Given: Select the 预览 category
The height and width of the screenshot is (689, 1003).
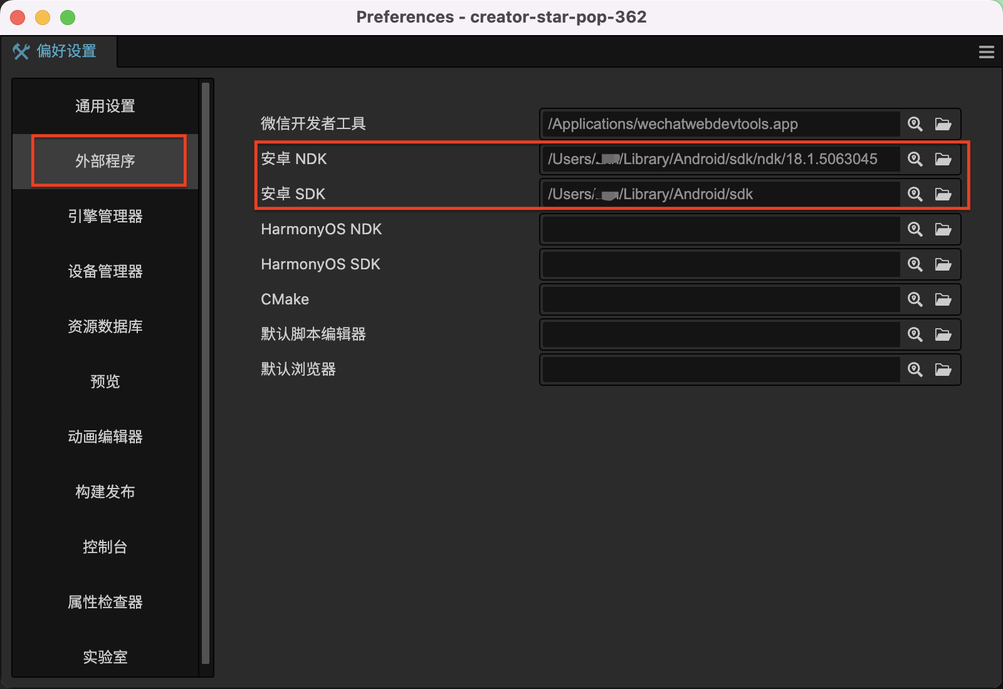Looking at the screenshot, I should 105,381.
